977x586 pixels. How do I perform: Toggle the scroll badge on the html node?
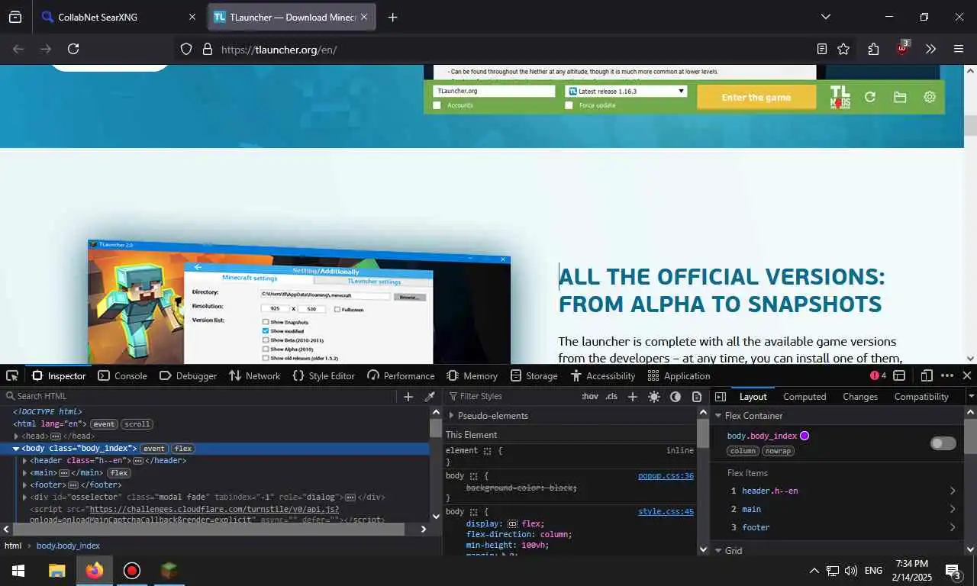(x=137, y=424)
